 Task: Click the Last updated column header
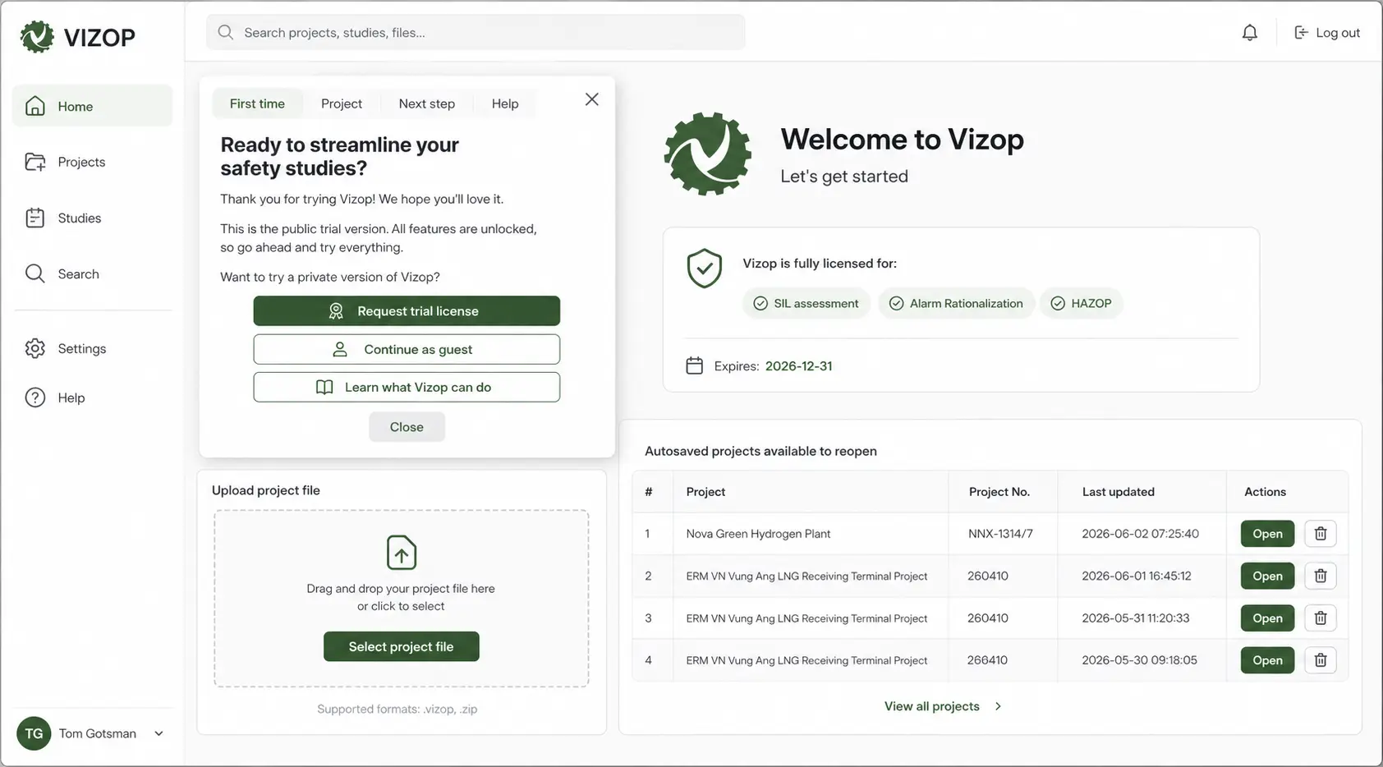1118,492
